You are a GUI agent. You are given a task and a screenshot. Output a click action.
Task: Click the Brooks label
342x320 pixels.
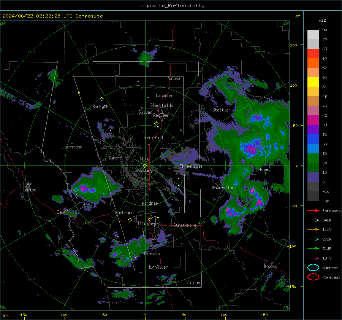coord(270,266)
